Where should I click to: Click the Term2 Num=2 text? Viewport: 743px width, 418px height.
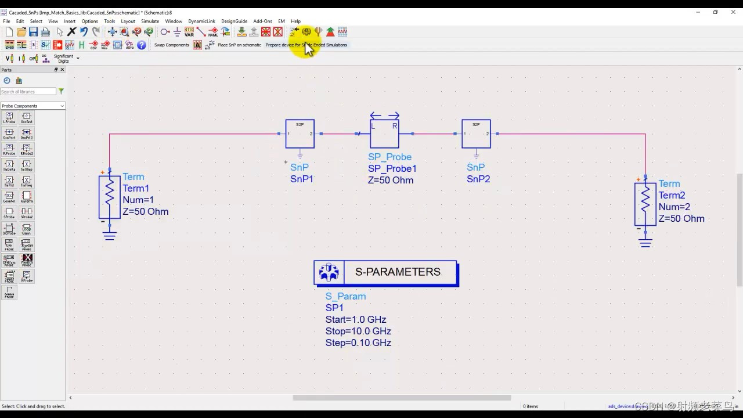point(675,207)
